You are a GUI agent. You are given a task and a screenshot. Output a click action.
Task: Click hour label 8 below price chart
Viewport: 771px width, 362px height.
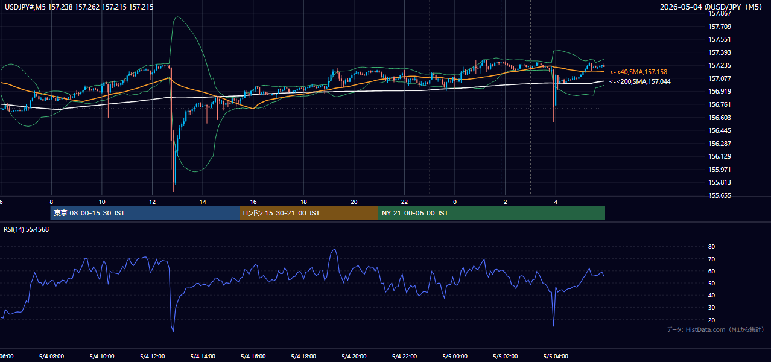click(51, 202)
